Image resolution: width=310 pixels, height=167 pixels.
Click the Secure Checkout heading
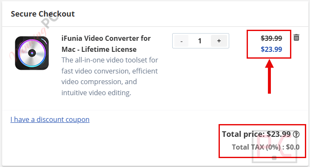point(43,14)
